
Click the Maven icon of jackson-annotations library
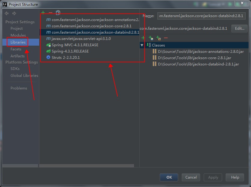pos(48,20)
